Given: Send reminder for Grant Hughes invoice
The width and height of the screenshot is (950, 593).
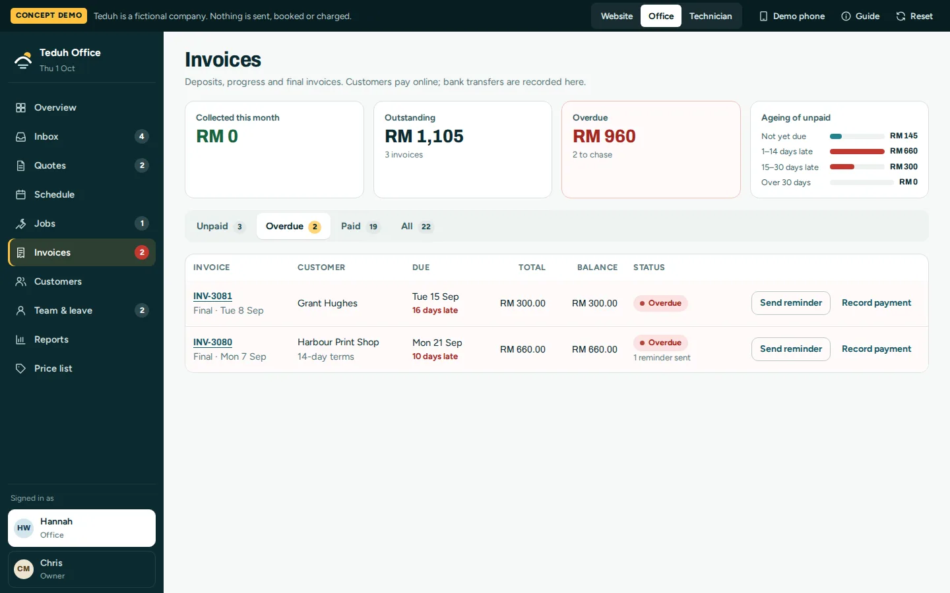Looking at the screenshot, I should click(791, 303).
